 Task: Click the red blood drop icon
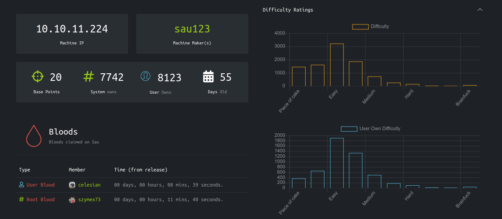34,135
